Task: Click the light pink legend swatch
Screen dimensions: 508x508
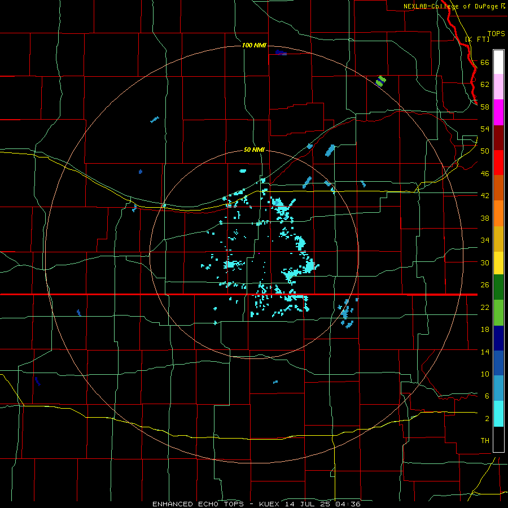Action: [498, 86]
